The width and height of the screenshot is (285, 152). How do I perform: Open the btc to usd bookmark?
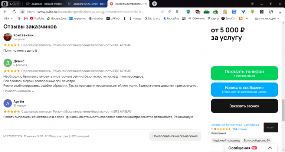point(152,18)
